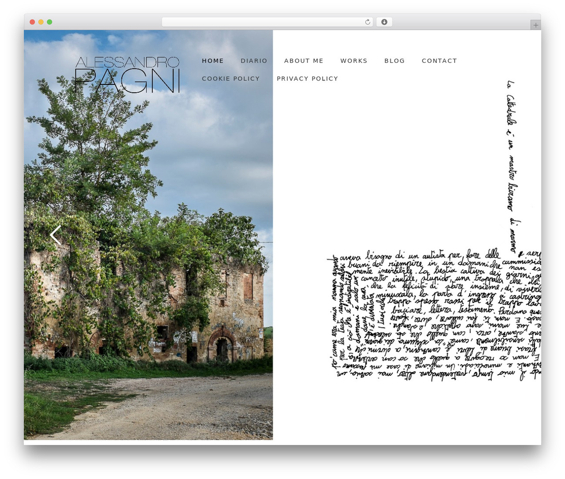The image size is (565, 479).
Task: Go to the Diario page
Action: 254,61
